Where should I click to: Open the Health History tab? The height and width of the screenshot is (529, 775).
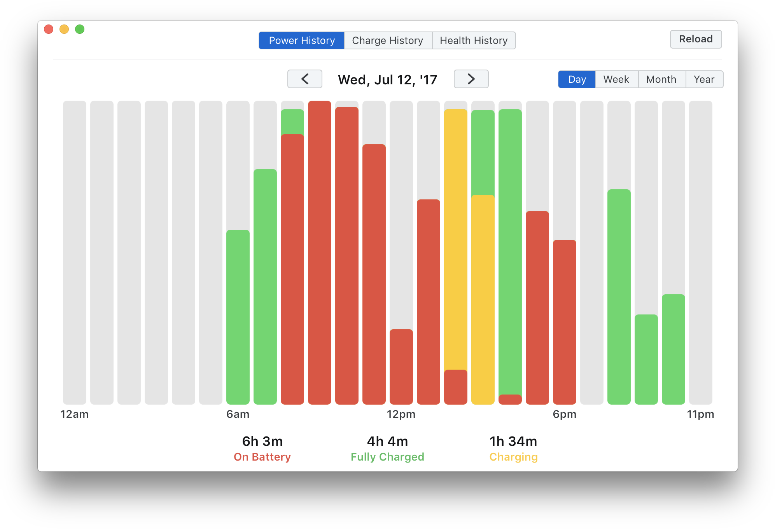click(x=474, y=40)
